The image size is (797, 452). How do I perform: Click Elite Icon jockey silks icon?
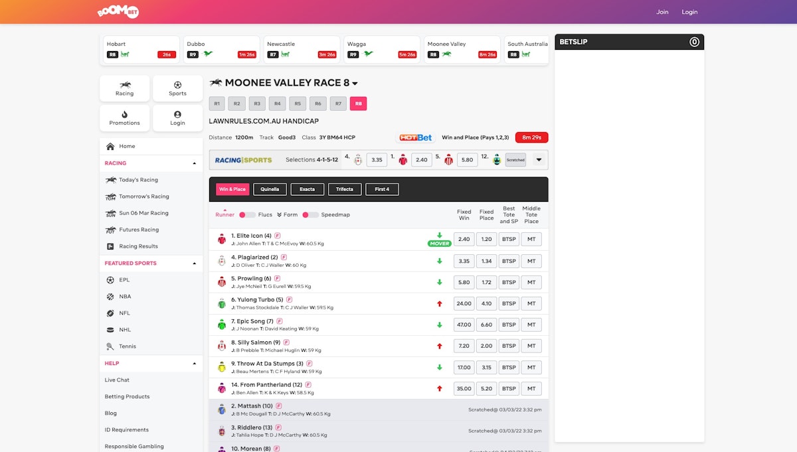(x=222, y=240)
